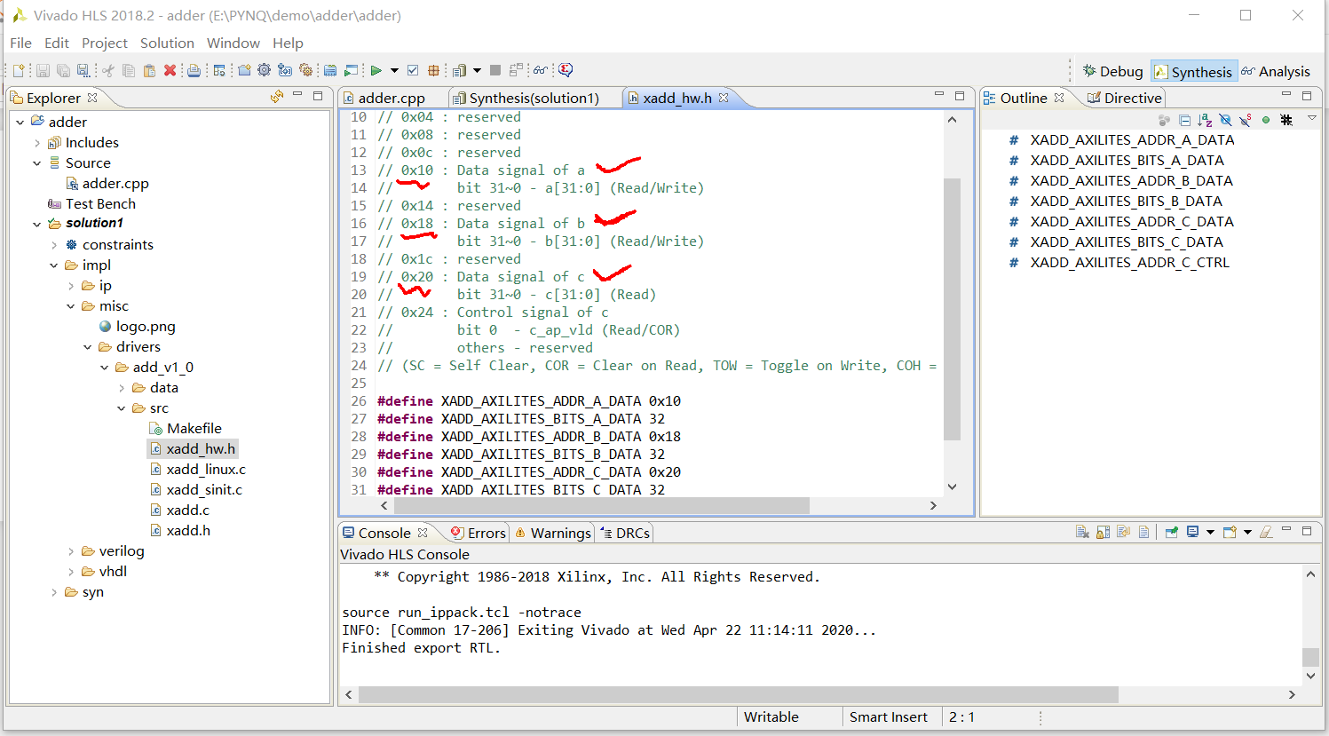The height and width of the screenshot is (736, 1329).
Task: Toggle hide static members in Outline
Action: [1246, 120]
